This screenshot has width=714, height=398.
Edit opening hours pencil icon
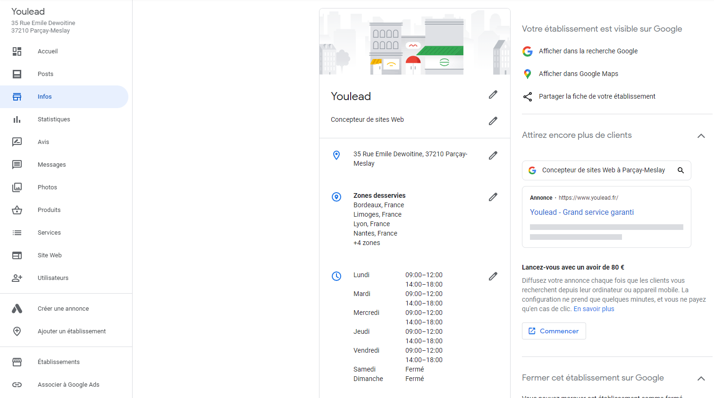point(493,277)
